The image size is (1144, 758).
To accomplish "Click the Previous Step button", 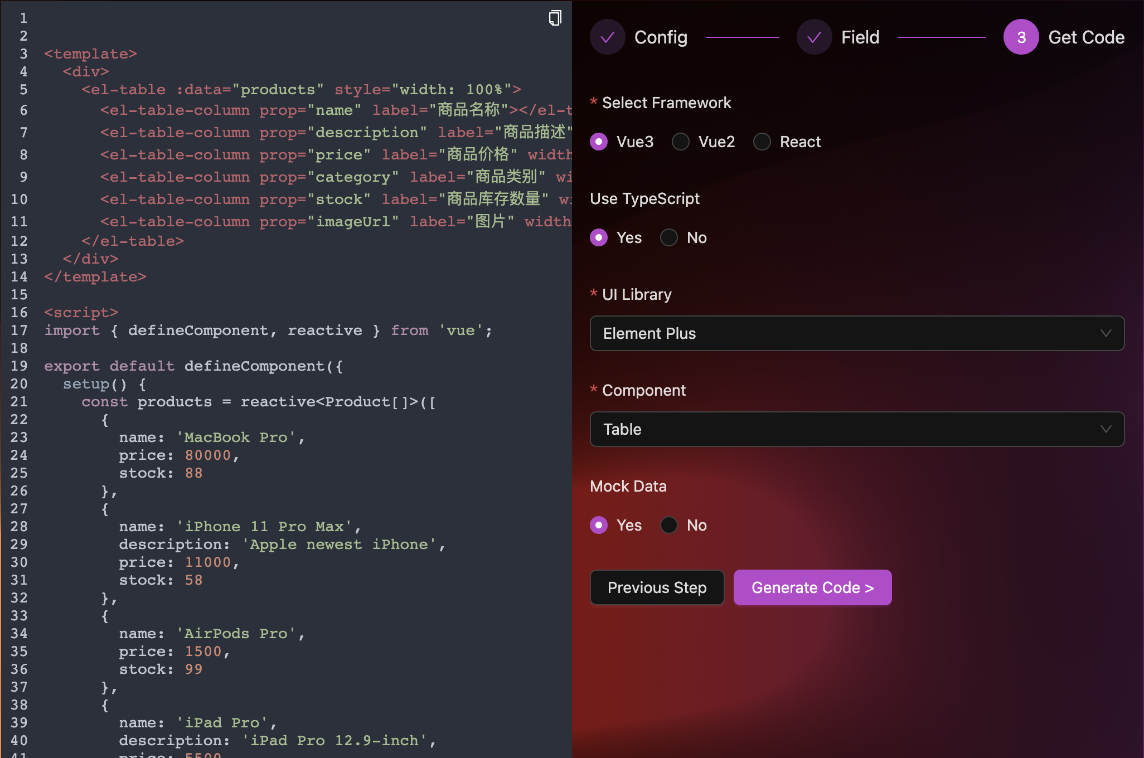I will tap(657, 587).
